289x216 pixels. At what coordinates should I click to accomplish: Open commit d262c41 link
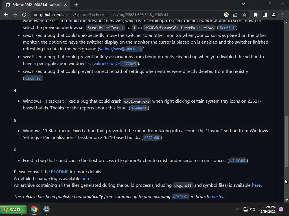tap(180, 197)
